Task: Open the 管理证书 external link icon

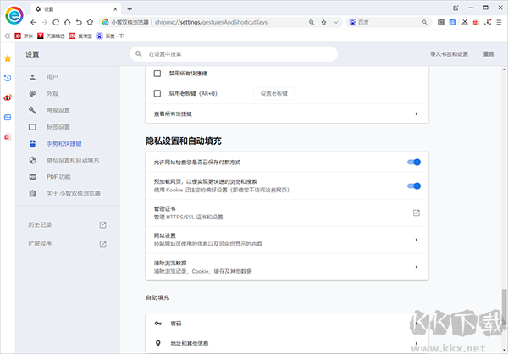Action: pyautogui.click(x=416, y=213)
